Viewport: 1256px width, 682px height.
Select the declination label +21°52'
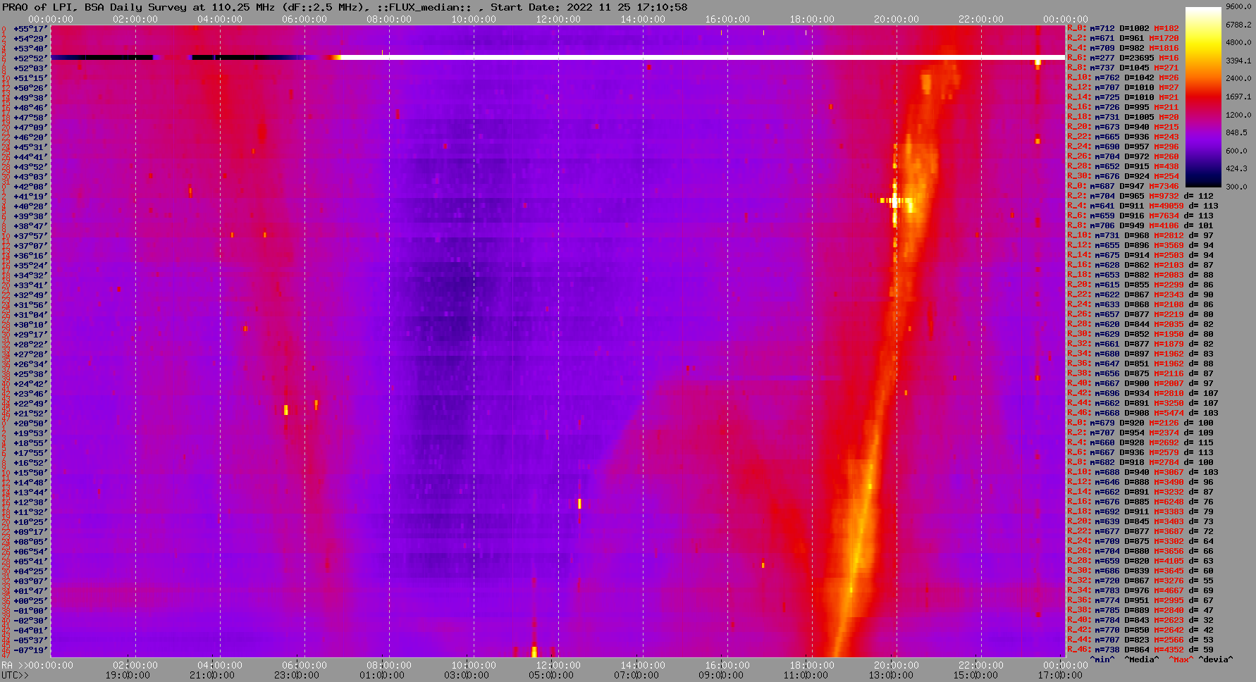pos(30,414)
